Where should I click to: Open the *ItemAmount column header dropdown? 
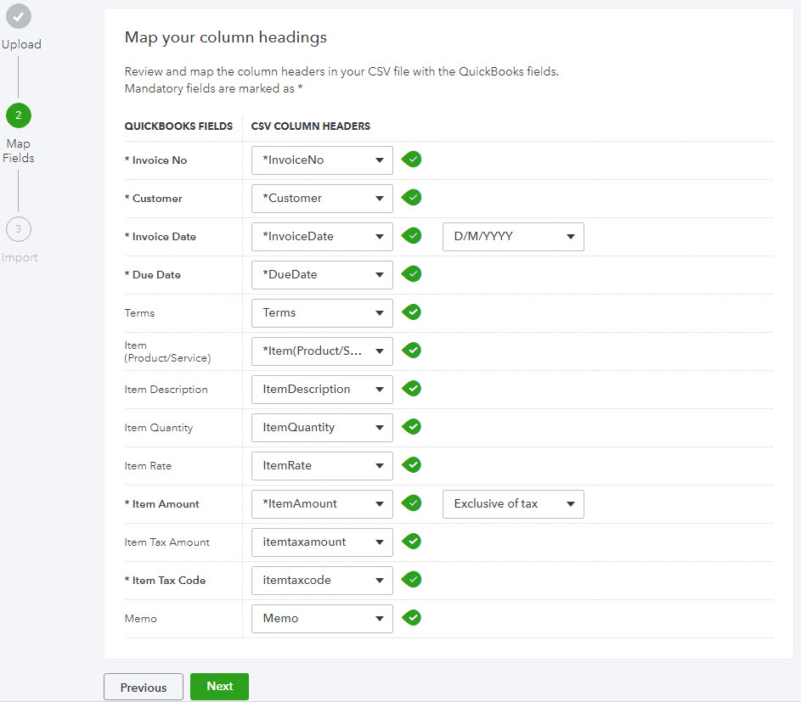322,504
